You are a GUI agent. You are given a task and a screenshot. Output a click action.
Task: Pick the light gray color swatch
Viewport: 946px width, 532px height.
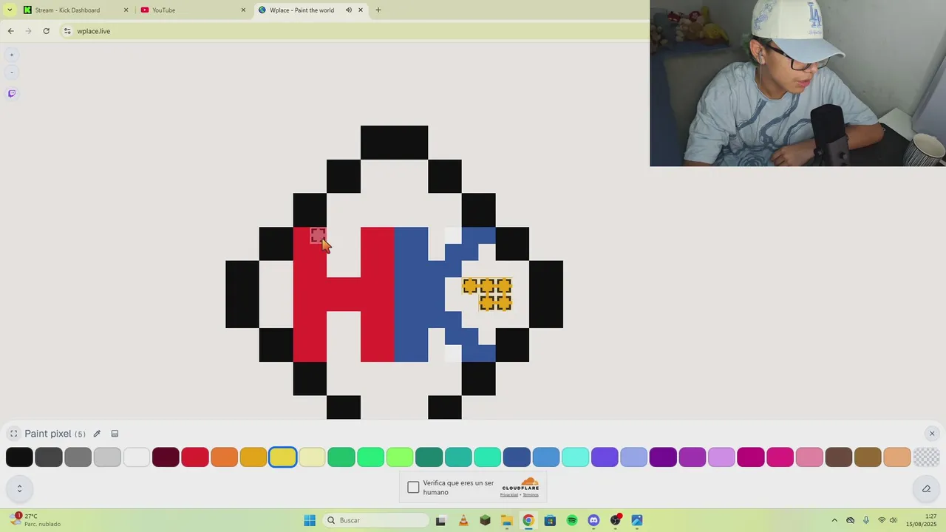[107, 457]
